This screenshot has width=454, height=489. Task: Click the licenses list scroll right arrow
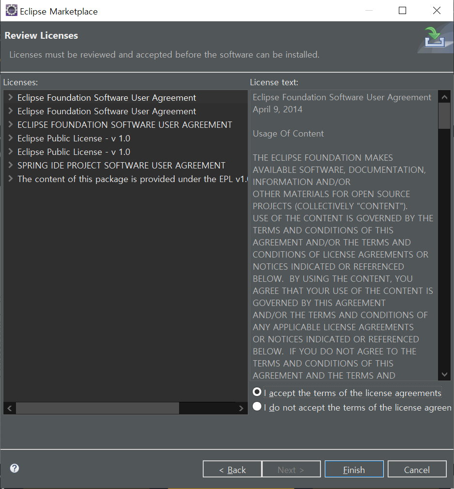pos(241,408)
